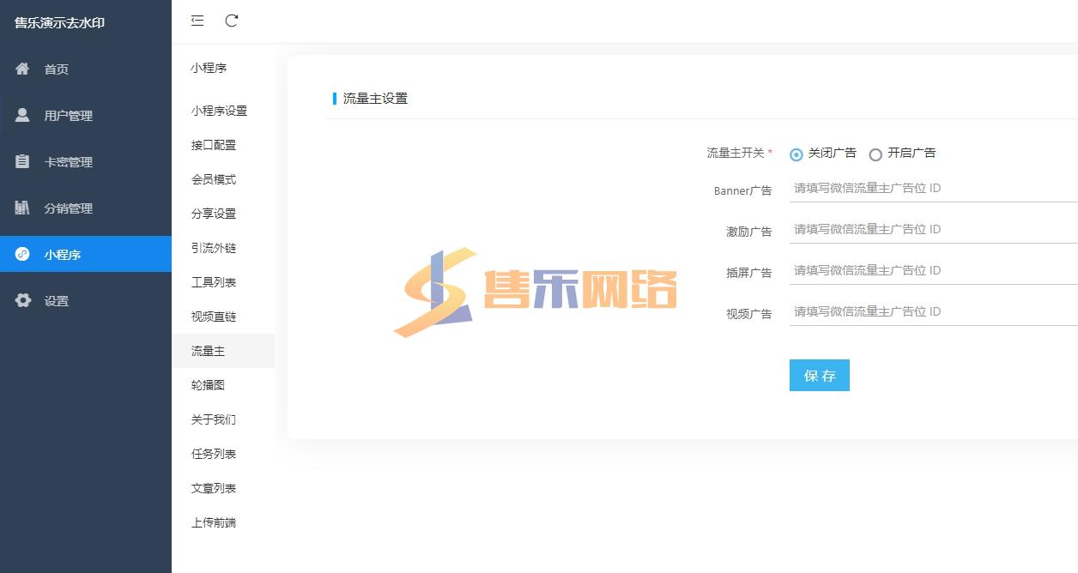Click into the 插屏广告 ID field
Viewport: 1078px width, 573px height.
click(x=933, y=270)
